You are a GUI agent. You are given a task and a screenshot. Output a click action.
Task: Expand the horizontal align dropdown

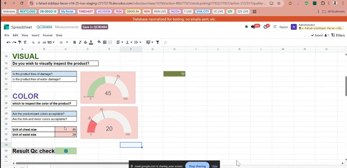(120, 42)
